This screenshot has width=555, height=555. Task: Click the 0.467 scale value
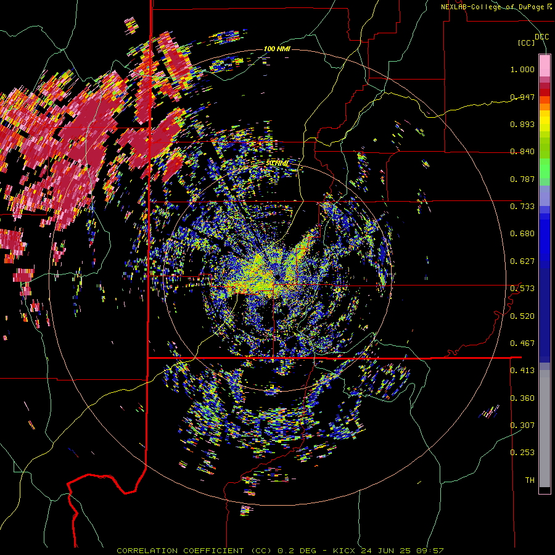(522, 343)
